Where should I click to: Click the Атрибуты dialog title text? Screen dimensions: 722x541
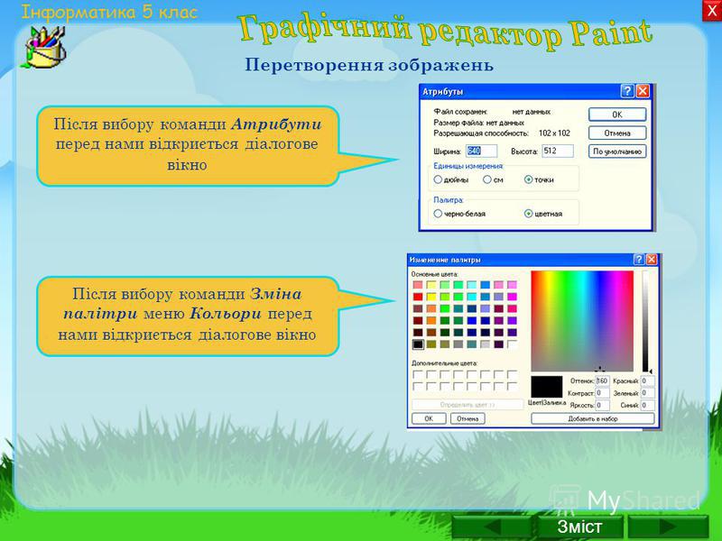(442, 92)
